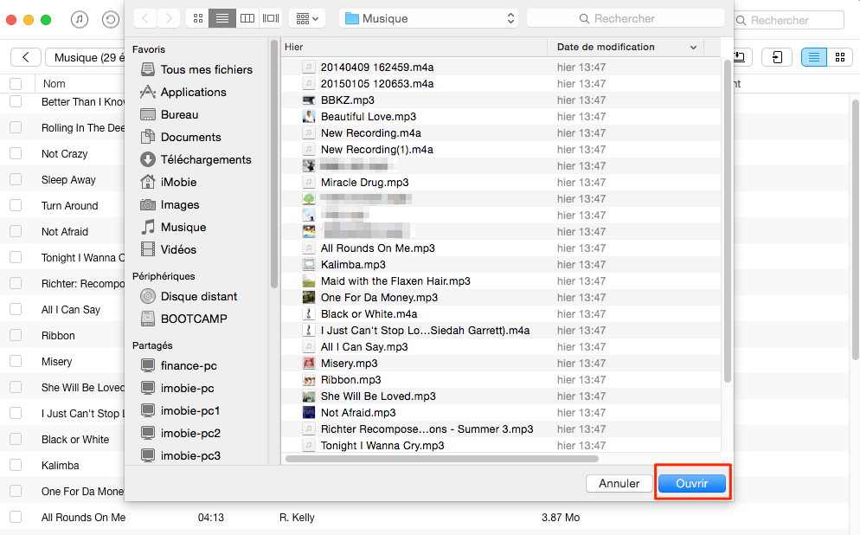Switch main window to grid view
Screen dimensions: 860x535
[840, 57]
